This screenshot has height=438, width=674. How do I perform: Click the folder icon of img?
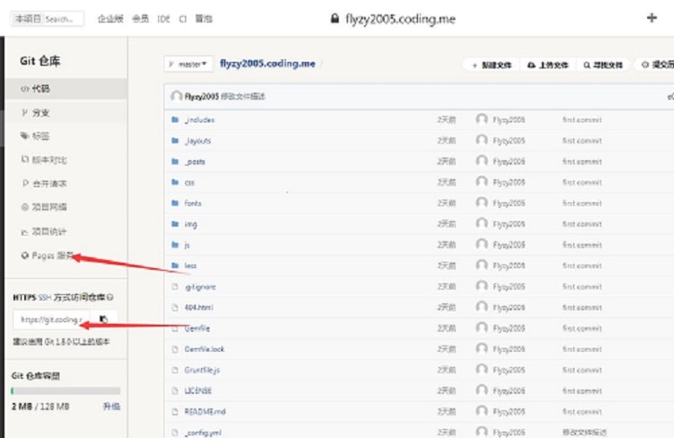click(x=175, y=224)
